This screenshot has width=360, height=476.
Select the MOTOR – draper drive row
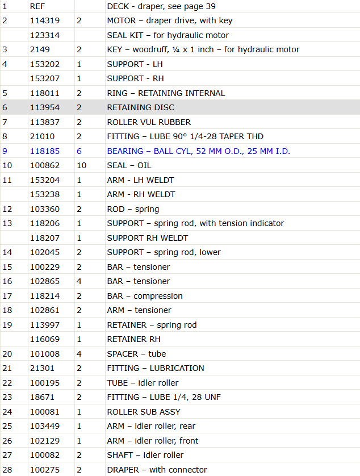(x=180, y=20)
